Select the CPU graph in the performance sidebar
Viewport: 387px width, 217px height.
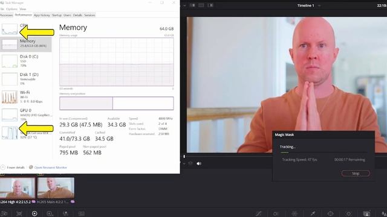pyautogui.click(x=10, y=29)
